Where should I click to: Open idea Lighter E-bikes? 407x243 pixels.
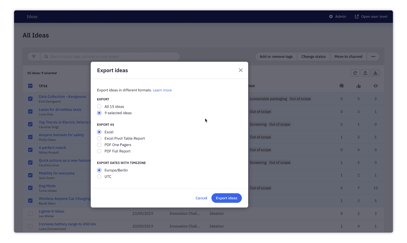coord(51,211)
